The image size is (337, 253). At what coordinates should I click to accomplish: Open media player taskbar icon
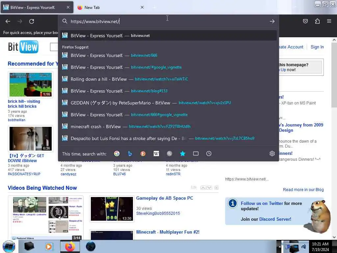(49, 246)
